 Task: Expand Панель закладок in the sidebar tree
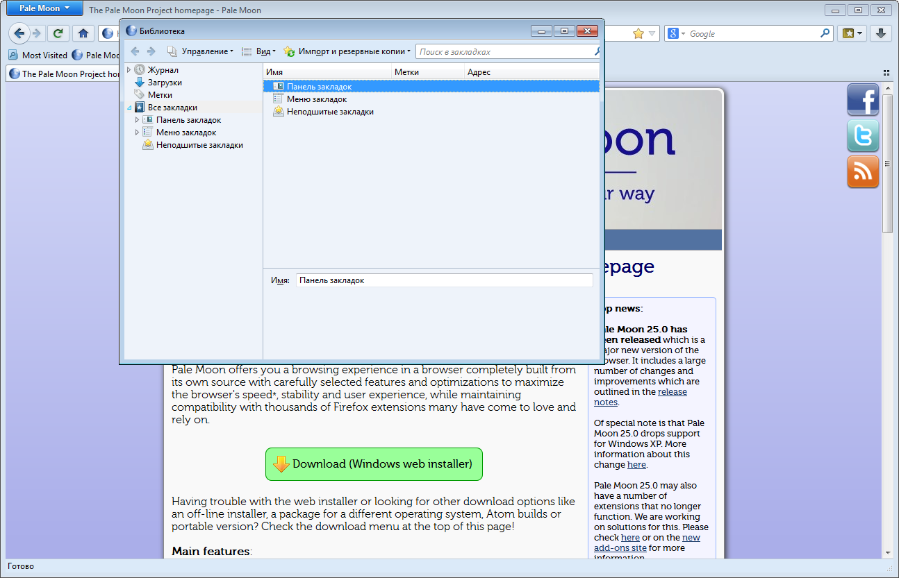click(137, 120)
